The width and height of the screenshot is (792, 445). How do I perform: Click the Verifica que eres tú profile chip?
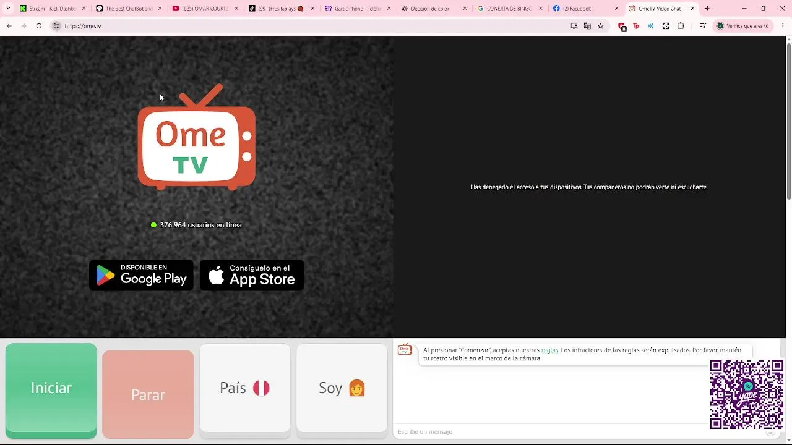coord(742,26)
